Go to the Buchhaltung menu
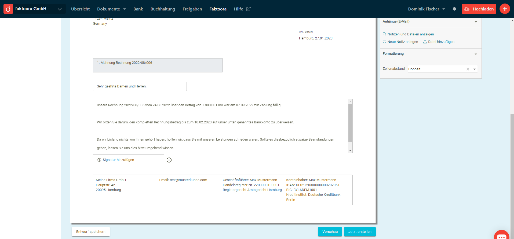514x239 pixels. [163, 9]
